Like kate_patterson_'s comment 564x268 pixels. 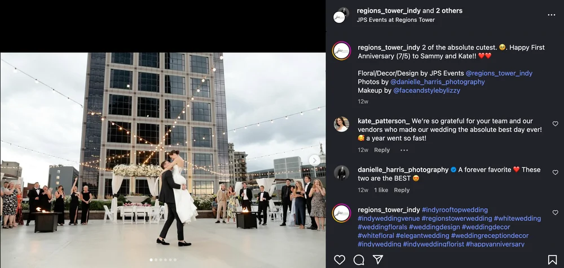555,124
